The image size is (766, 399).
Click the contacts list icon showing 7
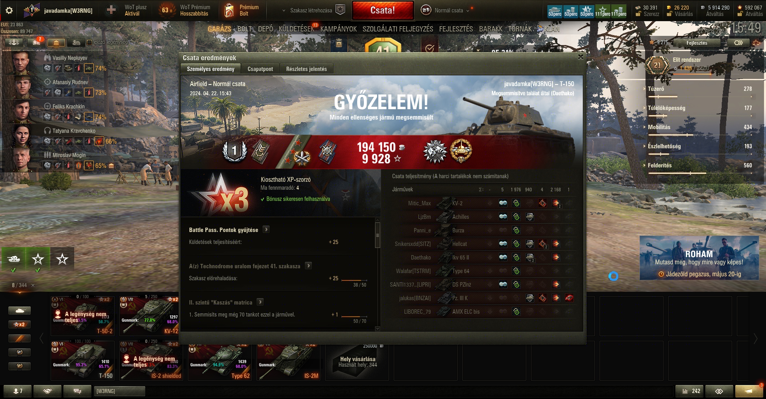[18, 391]
